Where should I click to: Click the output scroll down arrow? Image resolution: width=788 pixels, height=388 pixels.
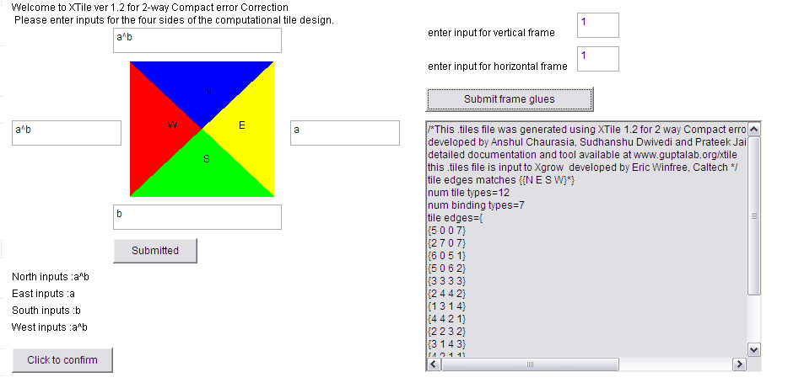[x=753, y=350]
